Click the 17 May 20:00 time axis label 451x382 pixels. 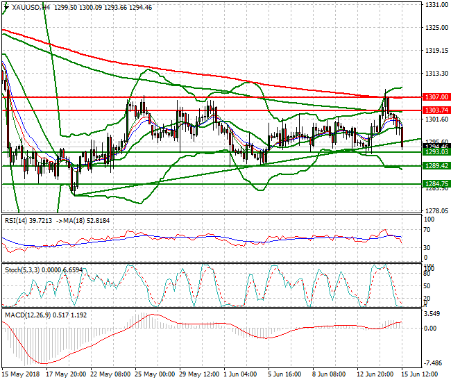click(66, 374)
